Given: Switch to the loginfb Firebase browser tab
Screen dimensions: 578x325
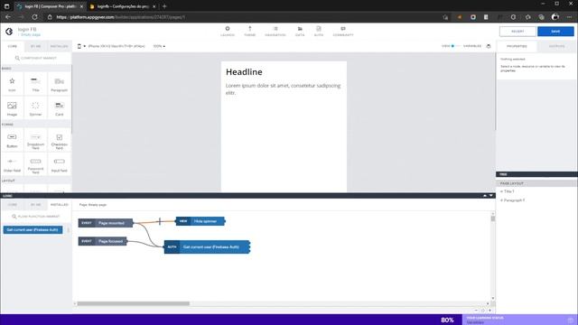Looking at the screenshot, I should pos(123,6).
